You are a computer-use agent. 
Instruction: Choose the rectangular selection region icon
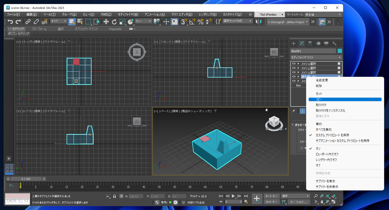coord(88,22)
